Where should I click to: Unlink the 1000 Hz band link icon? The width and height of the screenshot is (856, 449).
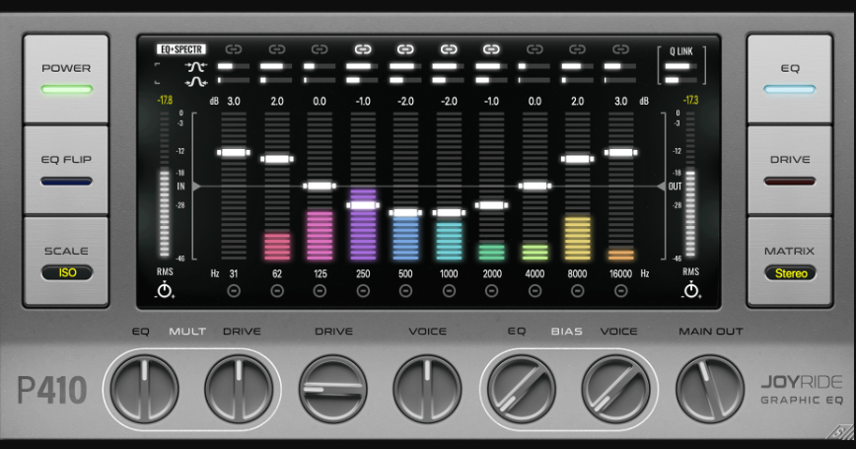point(449,49)
